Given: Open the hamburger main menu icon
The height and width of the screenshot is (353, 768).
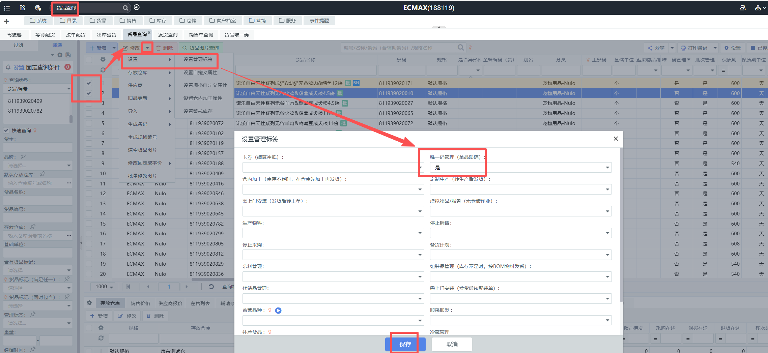Looking at the screenshot, I should (x=7, y=8).
